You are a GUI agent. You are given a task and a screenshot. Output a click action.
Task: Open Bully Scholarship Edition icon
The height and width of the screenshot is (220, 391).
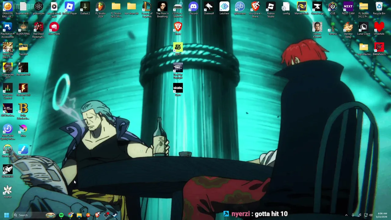pyautogui.click(x=23, y=112)
